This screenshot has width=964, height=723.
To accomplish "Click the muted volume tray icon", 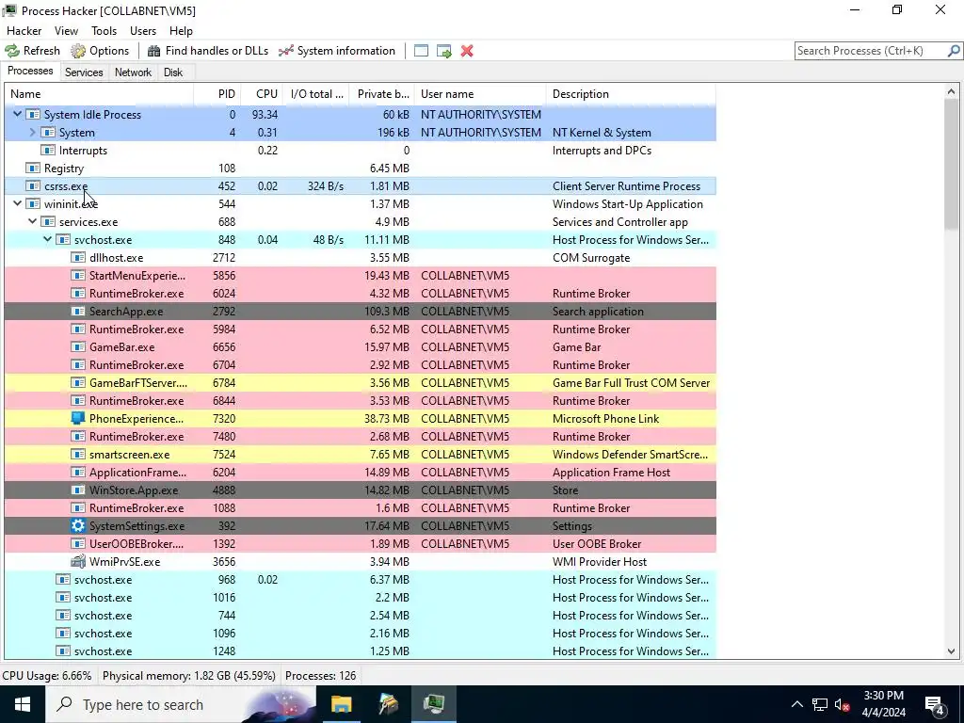I will coord(842,704).
